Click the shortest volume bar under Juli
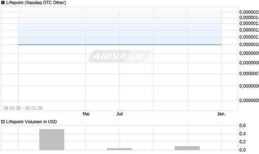 click(119, 149)
